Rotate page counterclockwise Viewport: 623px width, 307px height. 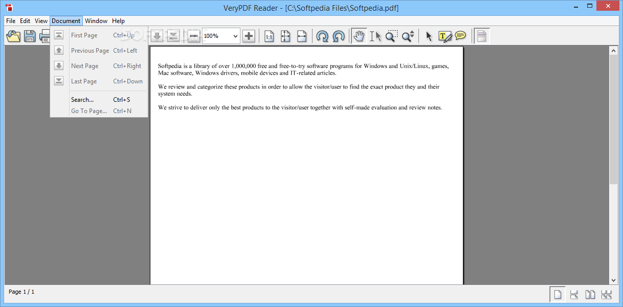[x=339, y=36]
